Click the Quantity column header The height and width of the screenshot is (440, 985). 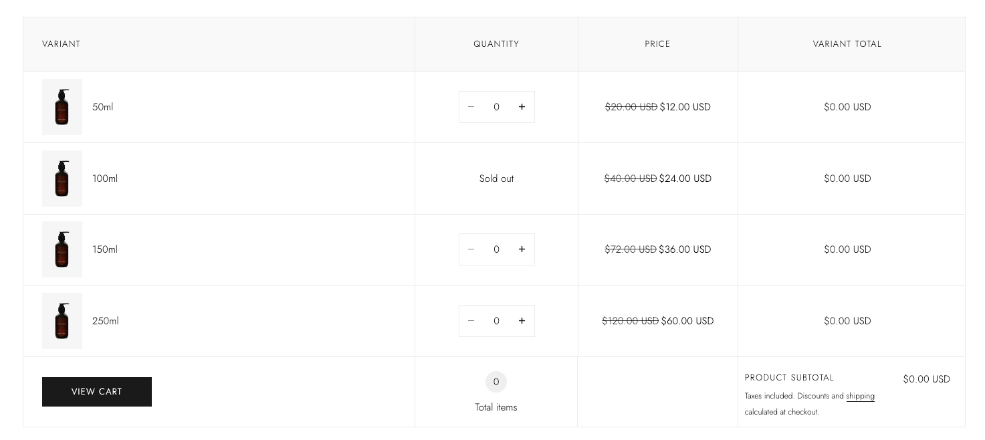click(x=496, y=44)
